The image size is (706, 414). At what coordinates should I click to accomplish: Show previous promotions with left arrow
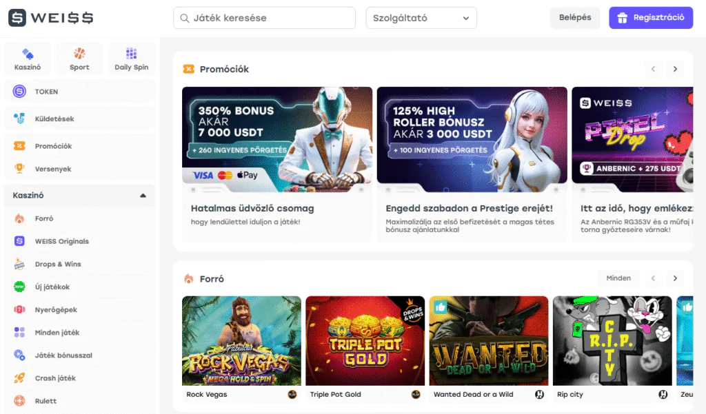pos(653,69)
